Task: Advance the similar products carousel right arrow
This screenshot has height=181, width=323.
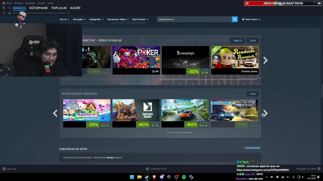Action: (265, 113)
